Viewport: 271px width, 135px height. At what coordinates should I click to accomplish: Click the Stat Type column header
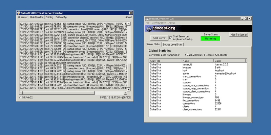(165, 61)
